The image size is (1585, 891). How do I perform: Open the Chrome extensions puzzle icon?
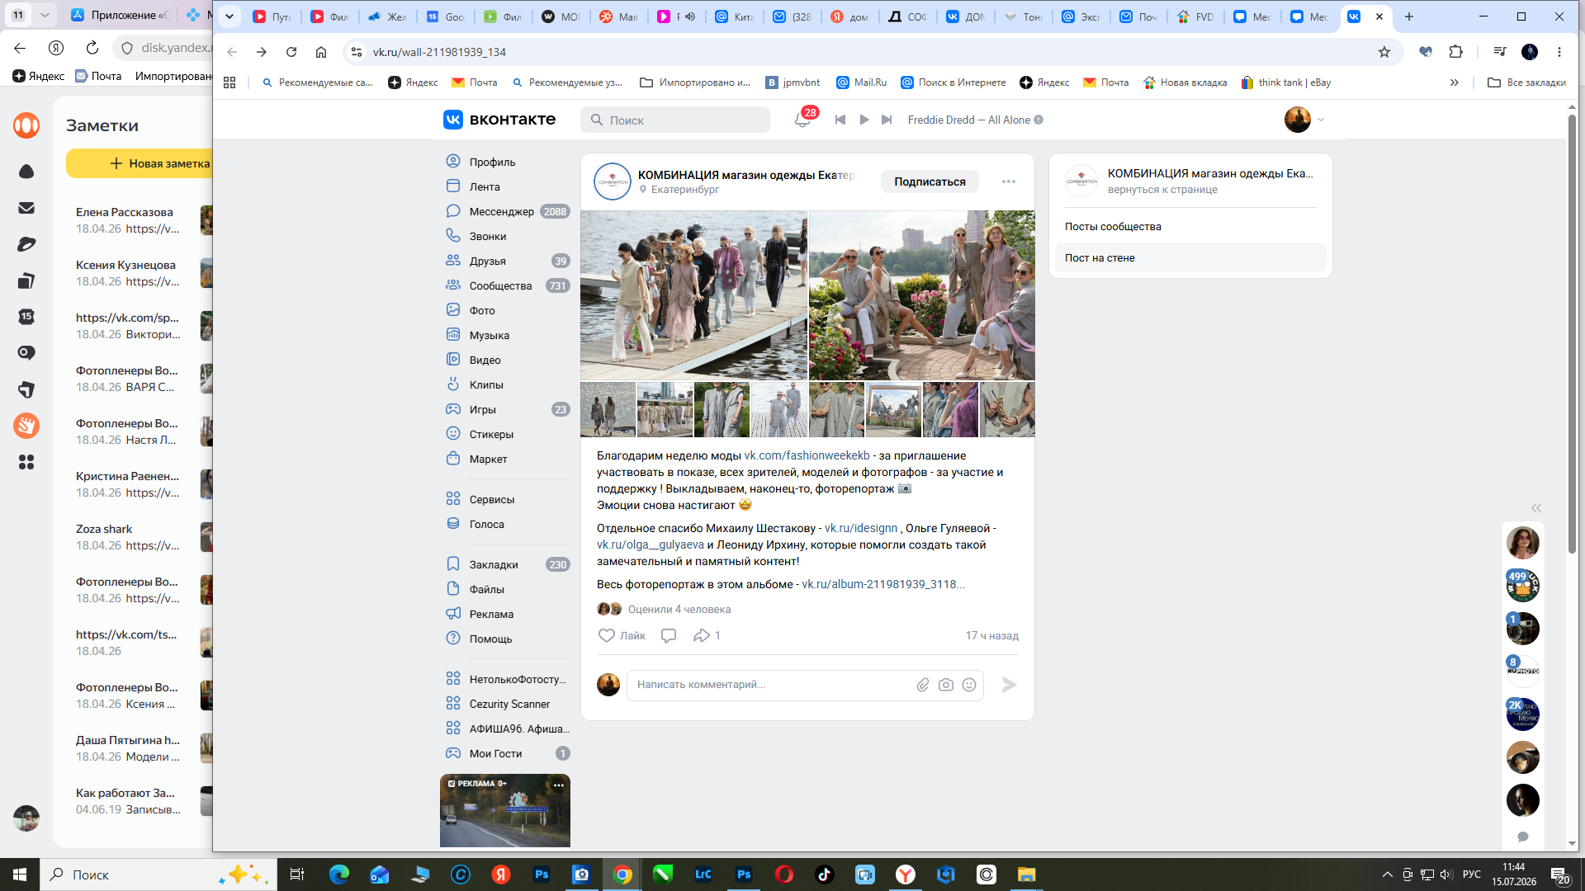click(x=1456, y=52)
